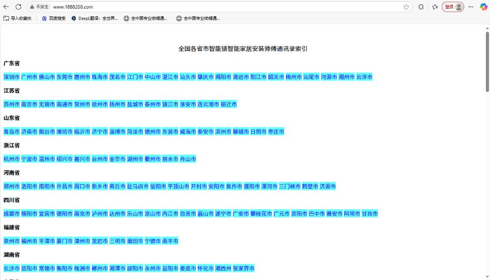Select the 连云港市 link
The width and height of the screenshot is (490, 280).
coord(208,104)
